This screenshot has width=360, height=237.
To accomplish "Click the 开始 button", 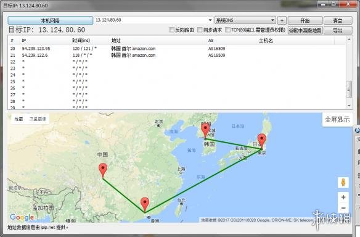I will tap(305, 20).
